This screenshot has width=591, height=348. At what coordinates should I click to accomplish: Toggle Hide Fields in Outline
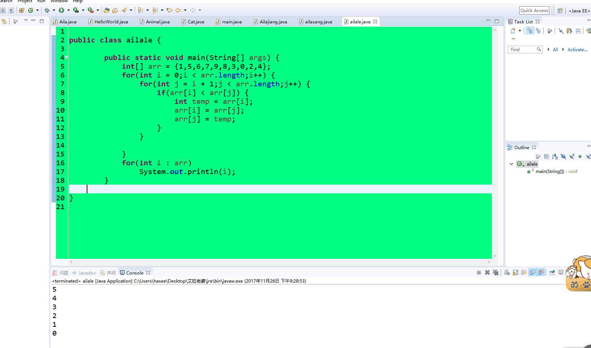(x=563, y=156)
